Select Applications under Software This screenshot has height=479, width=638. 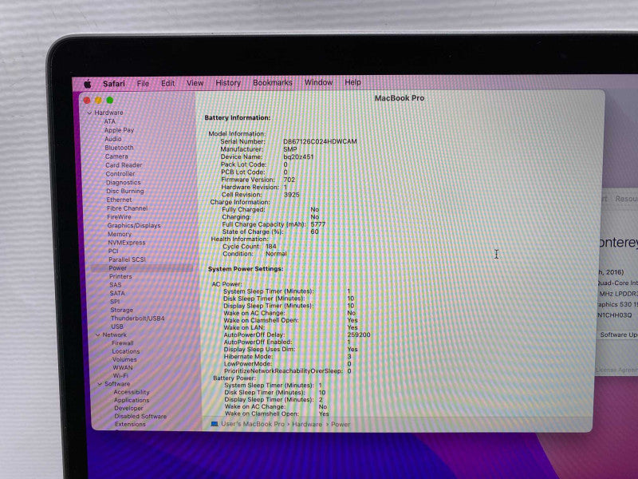(x=132, y=400)
